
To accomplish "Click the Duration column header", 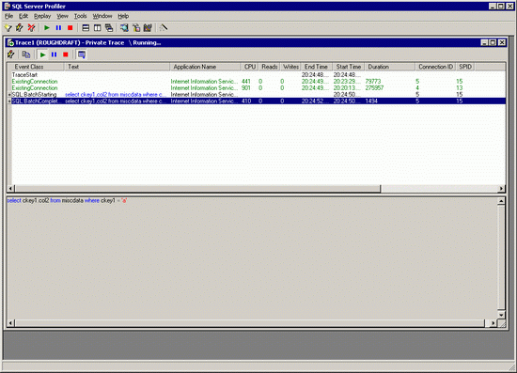I will (390, 67).
